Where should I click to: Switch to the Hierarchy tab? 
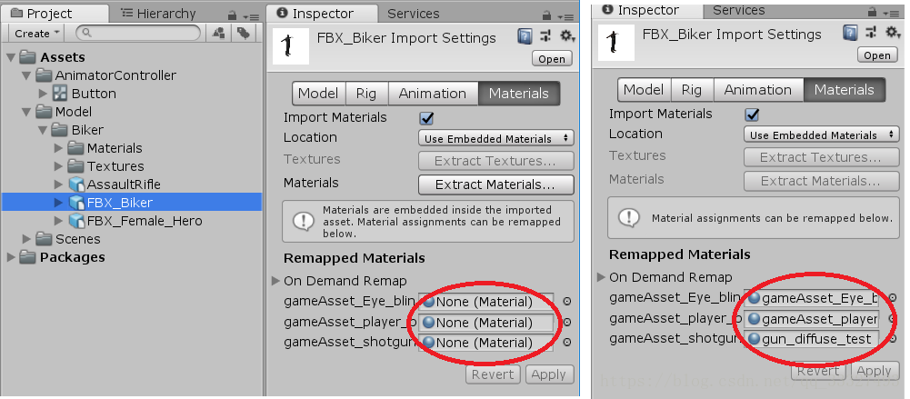tap(158, 14)
